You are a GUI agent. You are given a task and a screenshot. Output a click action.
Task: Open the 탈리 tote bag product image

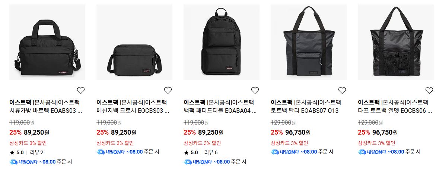(309, 42)
